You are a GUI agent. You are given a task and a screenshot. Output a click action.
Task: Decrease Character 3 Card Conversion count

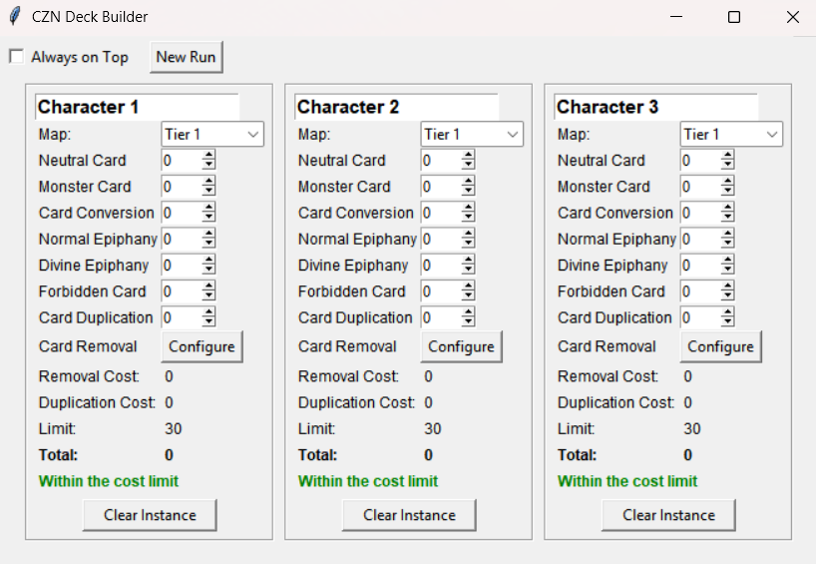click(x=727, y=218)
